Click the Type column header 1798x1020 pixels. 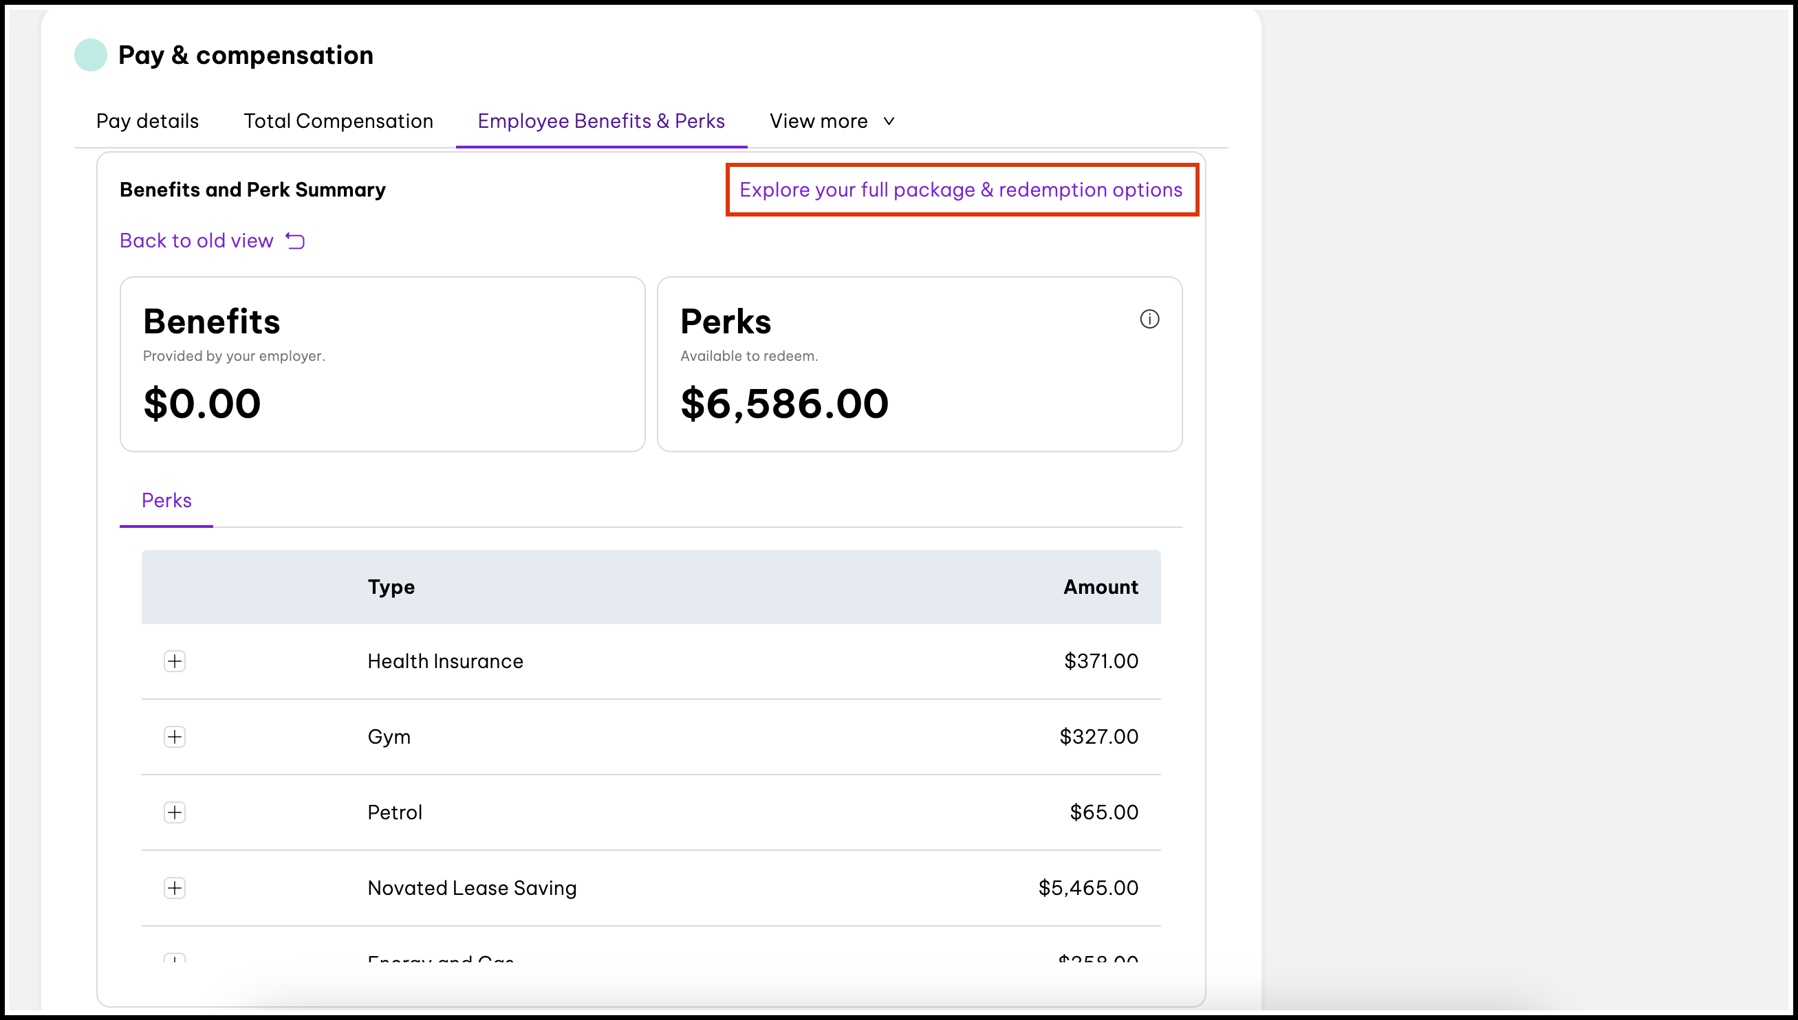point(391,587)
